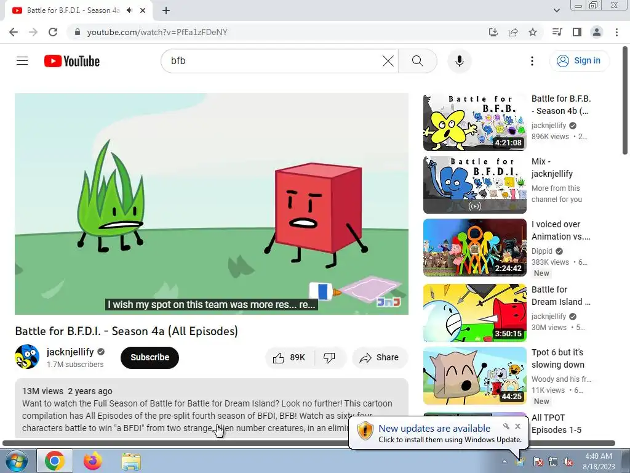Share this page using address bar icon
630x473 pixels.
513,32
